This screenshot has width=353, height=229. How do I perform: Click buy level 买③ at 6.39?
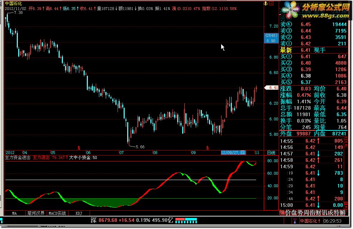click(313, 69)
